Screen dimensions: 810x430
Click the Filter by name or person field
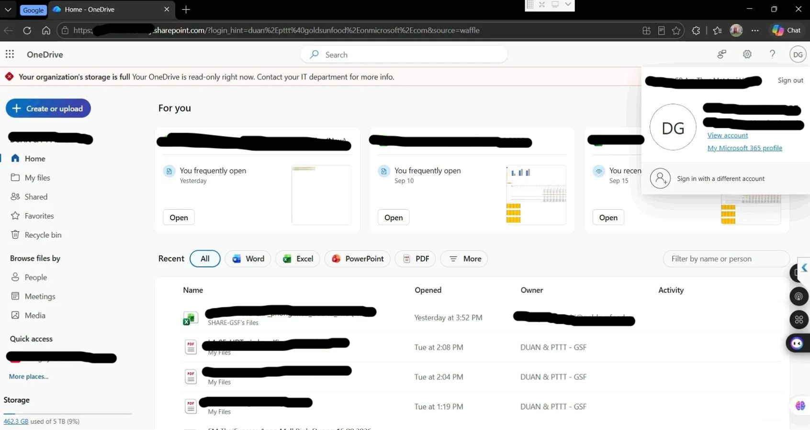click(x=726, y=259)
